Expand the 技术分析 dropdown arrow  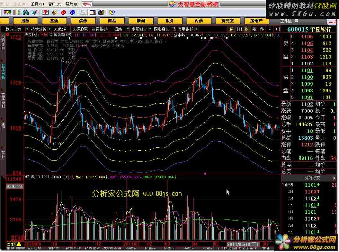tap(49, 29)
